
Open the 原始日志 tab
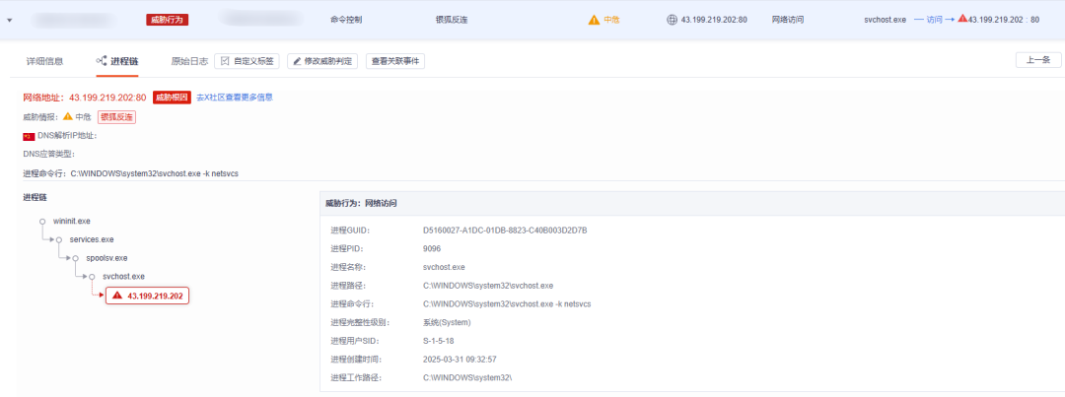click(x=189, y=61)
